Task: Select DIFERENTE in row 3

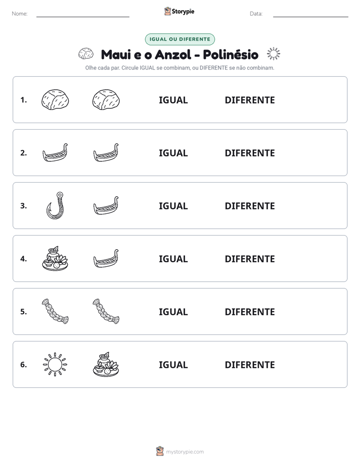Action: 250,206
